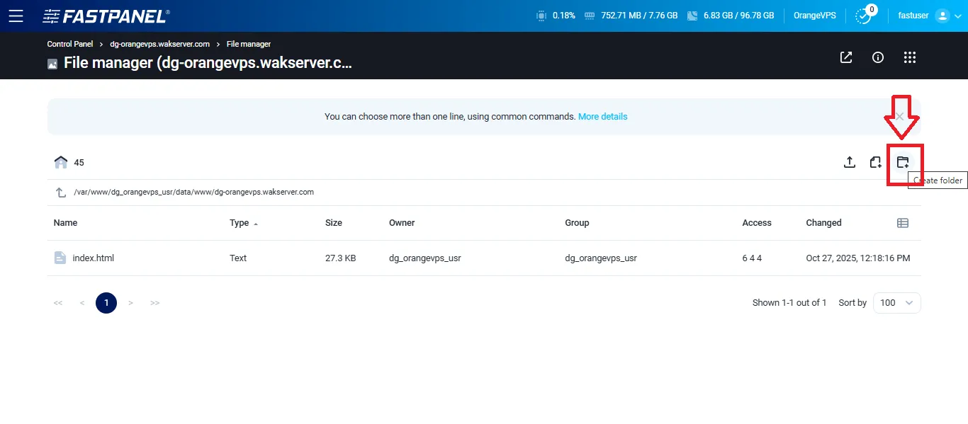Click the Create folder icon
Viewport: 968px width, 424px height.
pos(902,162)
